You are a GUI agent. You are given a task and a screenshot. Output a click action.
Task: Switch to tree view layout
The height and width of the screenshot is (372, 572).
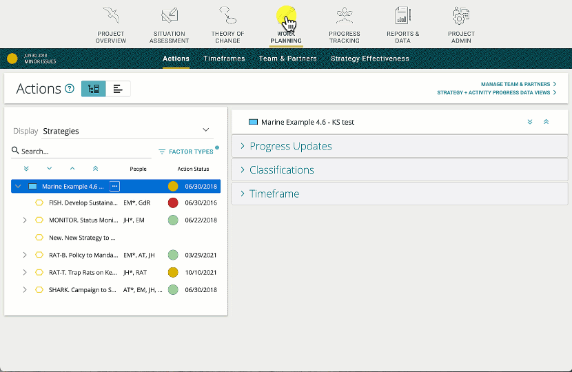pyautogui.click(x=94, y=89)
